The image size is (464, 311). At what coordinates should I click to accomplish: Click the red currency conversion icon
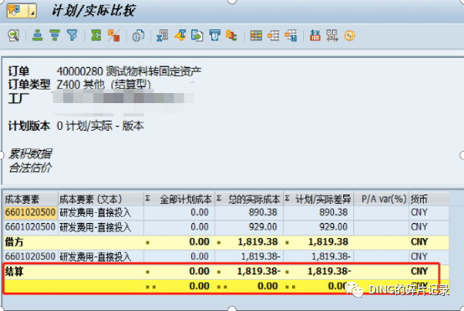pyautogui.click(x=315, y=35)
